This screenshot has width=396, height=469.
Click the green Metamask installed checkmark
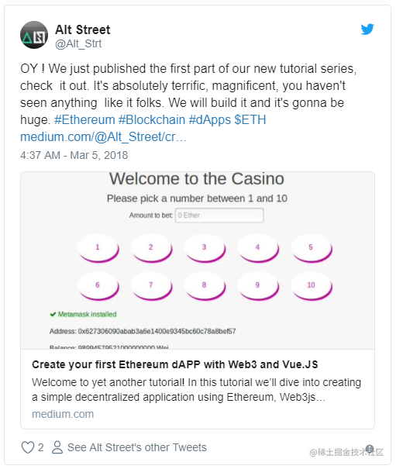[x=53, y=315]
